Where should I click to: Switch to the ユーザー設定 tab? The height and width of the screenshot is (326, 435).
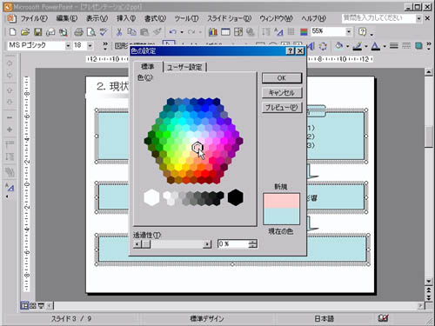coord(184,67)
